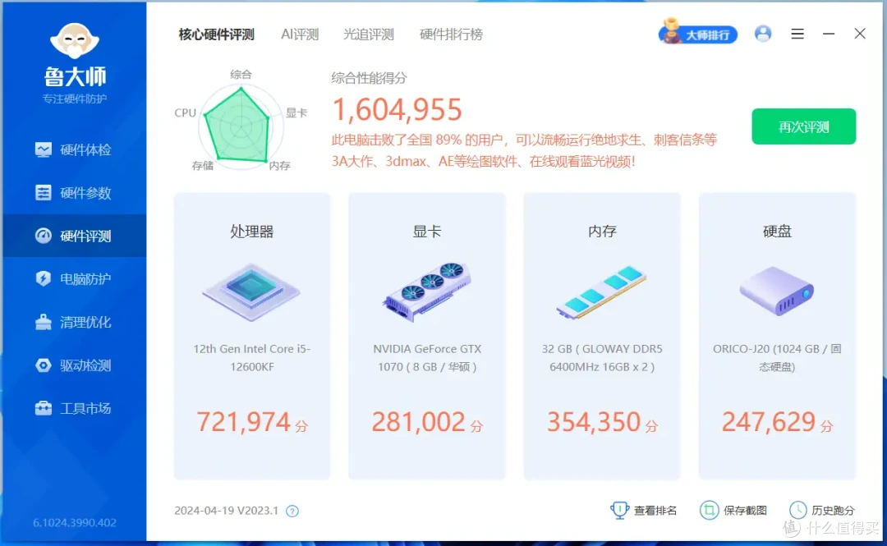Click the ORICO-J20 disk description
This screenshot has width=887, height=546.
pos(777,358)
